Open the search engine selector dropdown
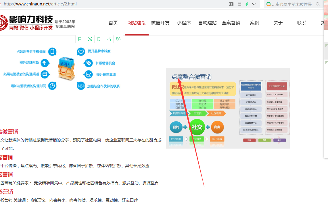328x219 pixels. point(270,4)
